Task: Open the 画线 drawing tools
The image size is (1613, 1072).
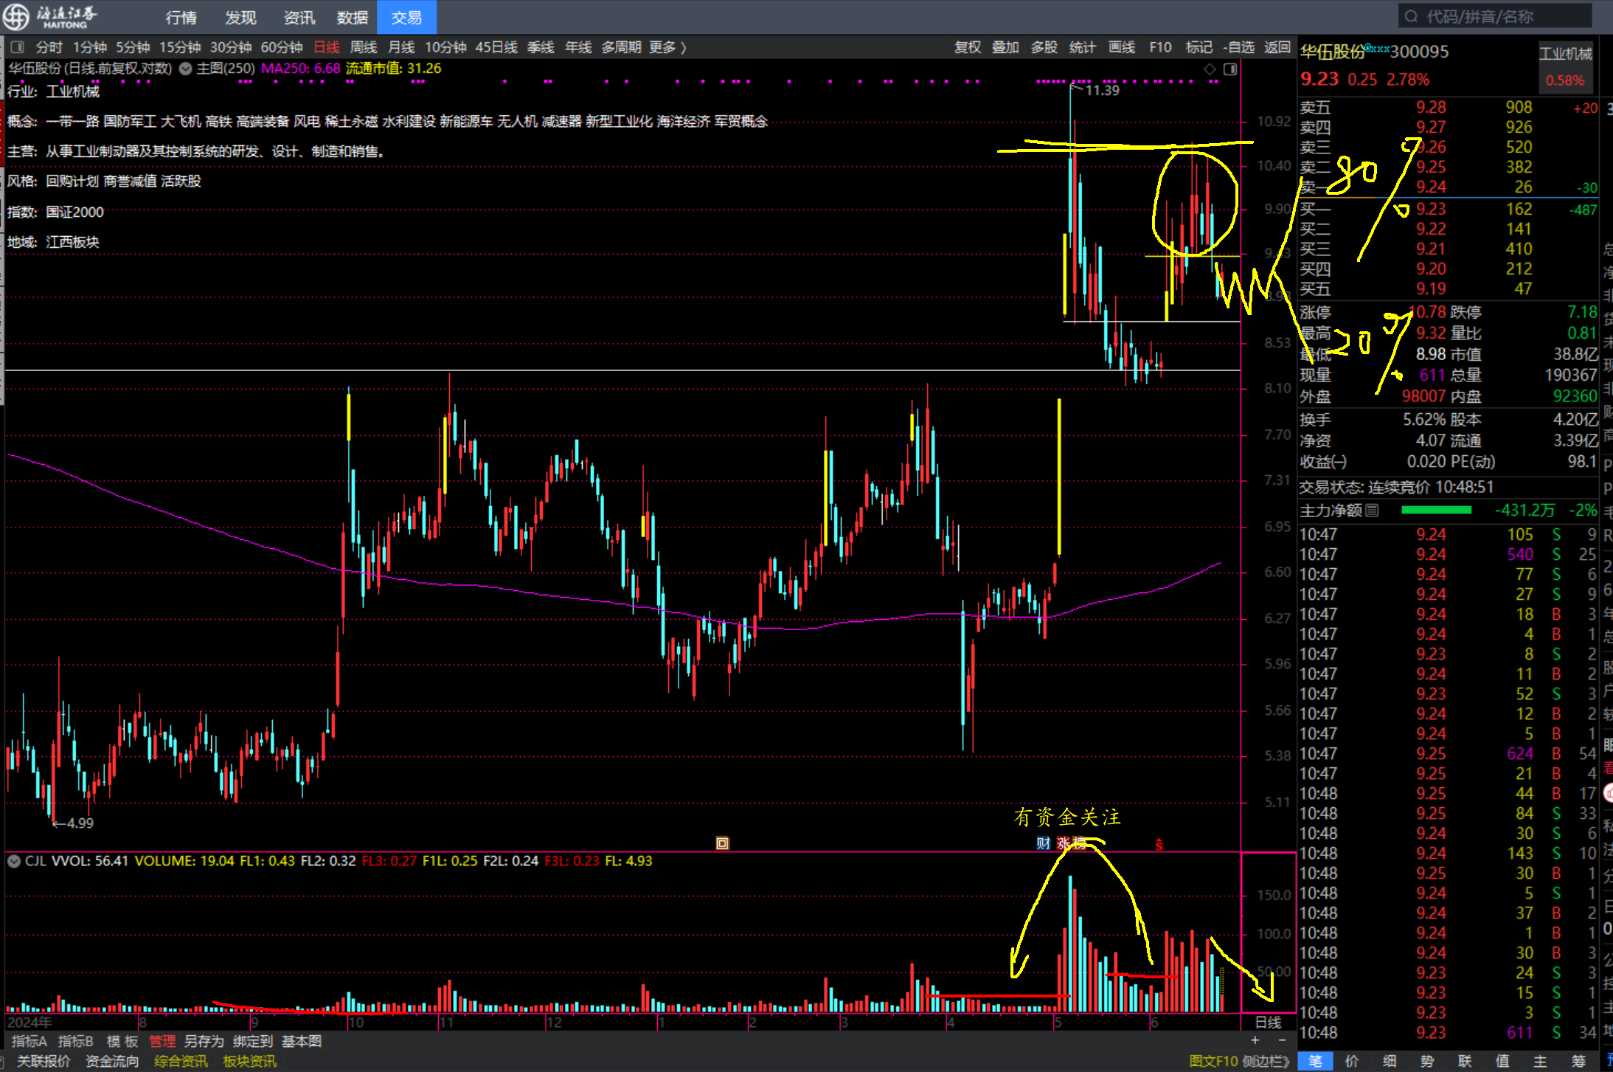Action: coord(1122,47)
